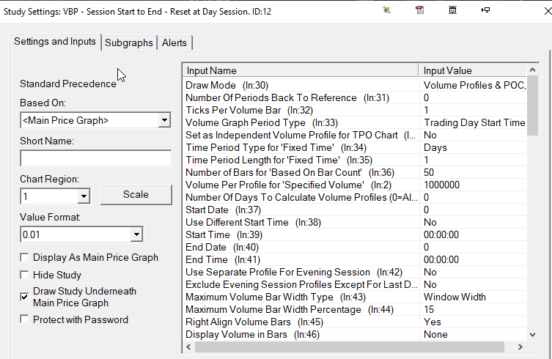Check the Hide Study checkbox
This screenshot has width=552, height=359.
[x=26, y=275]
